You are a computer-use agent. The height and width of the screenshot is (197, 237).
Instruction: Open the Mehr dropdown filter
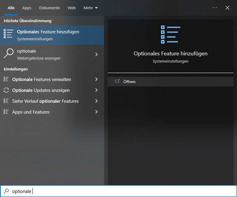point(90,7)
